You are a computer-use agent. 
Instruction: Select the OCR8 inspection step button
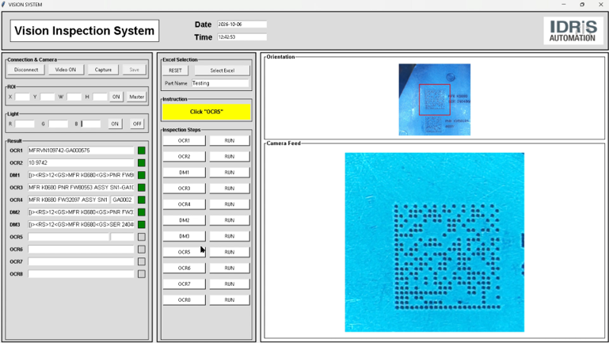(184, 300)
